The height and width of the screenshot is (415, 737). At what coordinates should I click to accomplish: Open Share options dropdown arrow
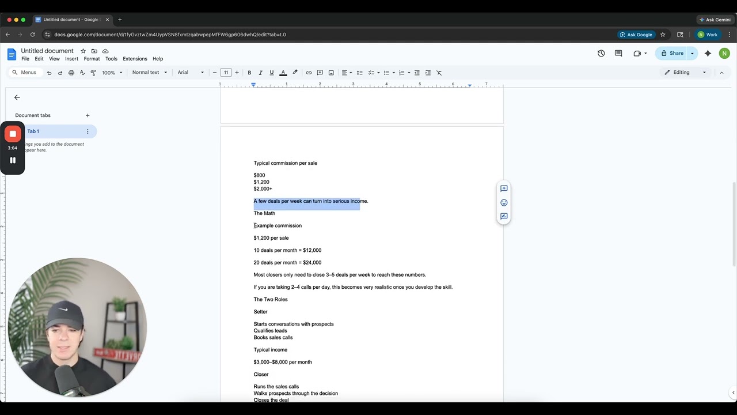coord(692,54)
